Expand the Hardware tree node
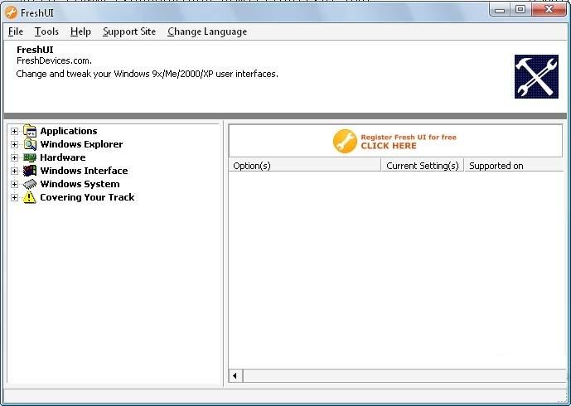The image size is (571, 406). pos(14,157)
